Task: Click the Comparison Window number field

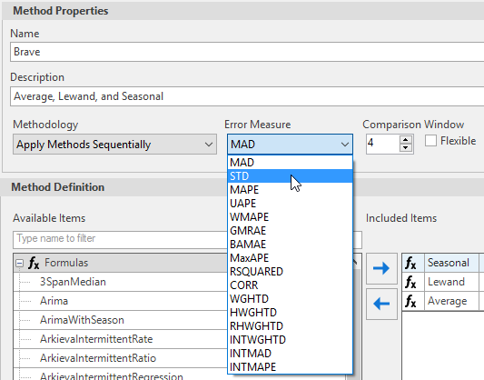Action: [x=383, y=144]
